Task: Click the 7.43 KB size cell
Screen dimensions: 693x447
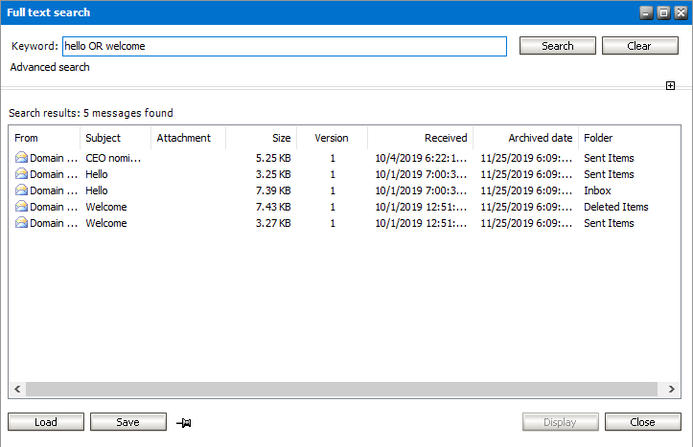Action: (273, 207)
